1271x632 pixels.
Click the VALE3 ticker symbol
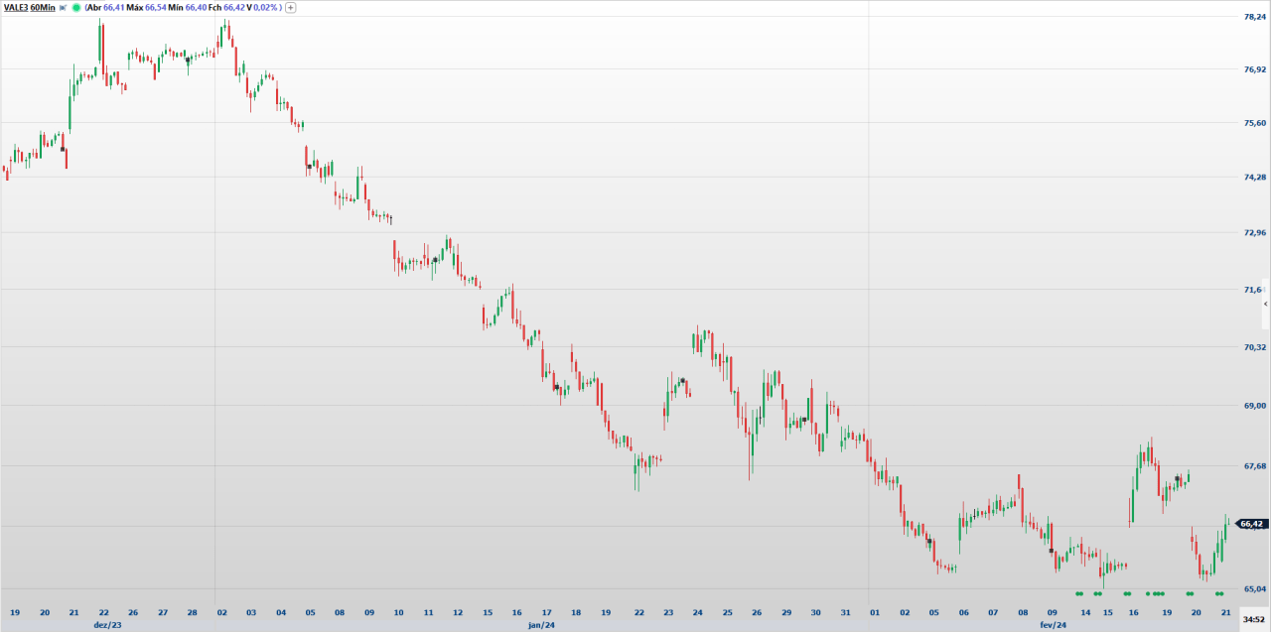[15, 7]
